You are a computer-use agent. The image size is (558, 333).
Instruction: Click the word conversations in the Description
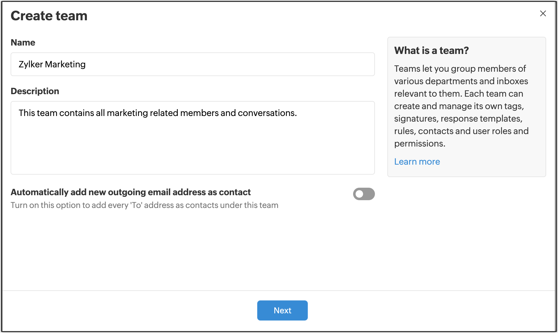pyautogui.click(x=267, y=113)
